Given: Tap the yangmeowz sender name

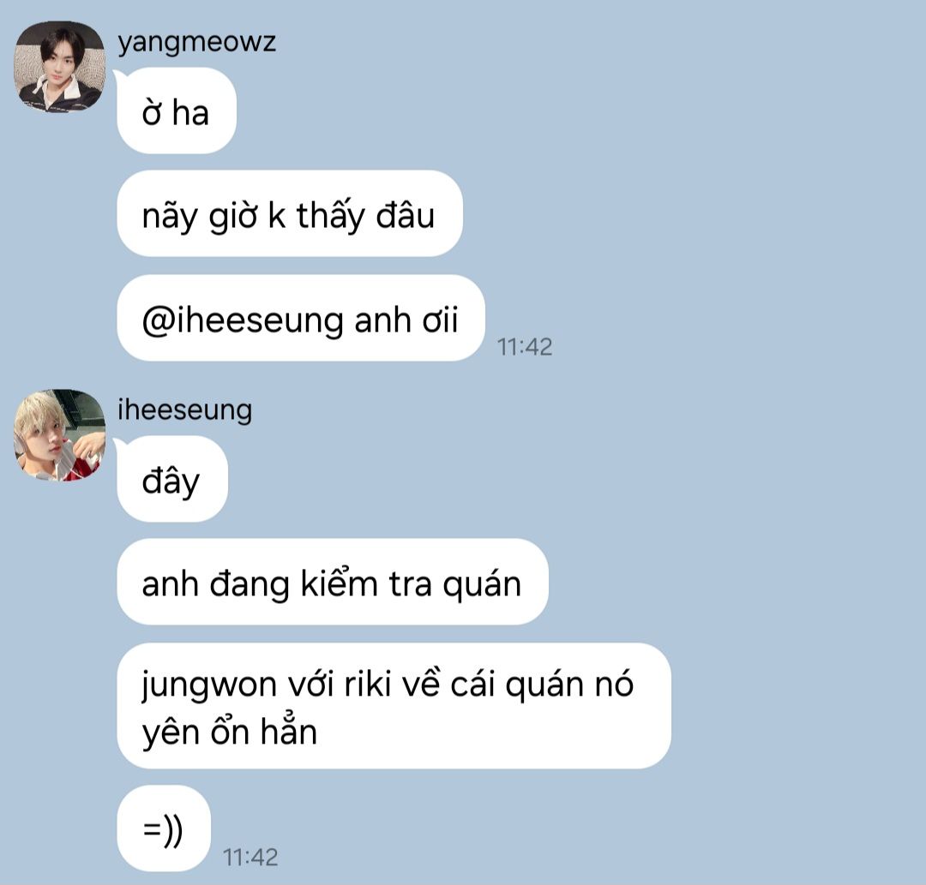Looking at the screenshot, I should (196, 43).
